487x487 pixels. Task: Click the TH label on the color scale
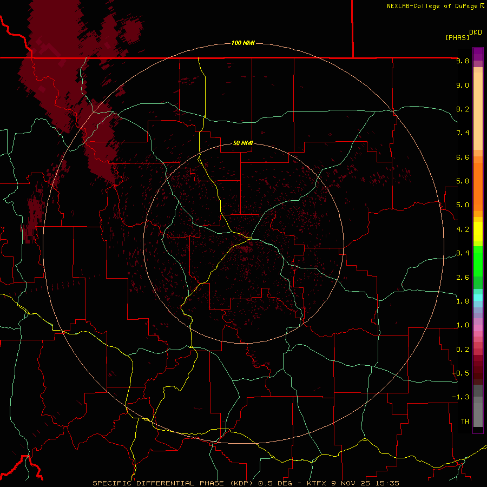tap(465, 422)
